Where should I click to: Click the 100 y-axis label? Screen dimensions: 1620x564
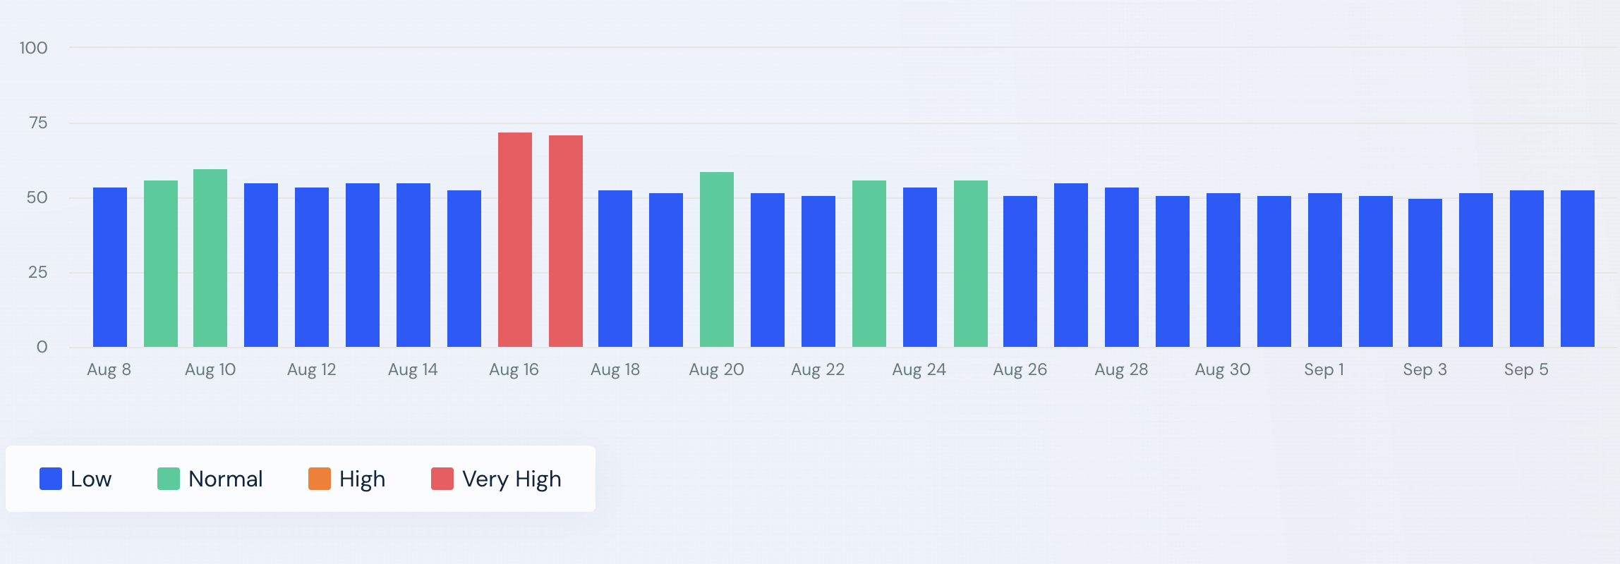pos(33,48)
